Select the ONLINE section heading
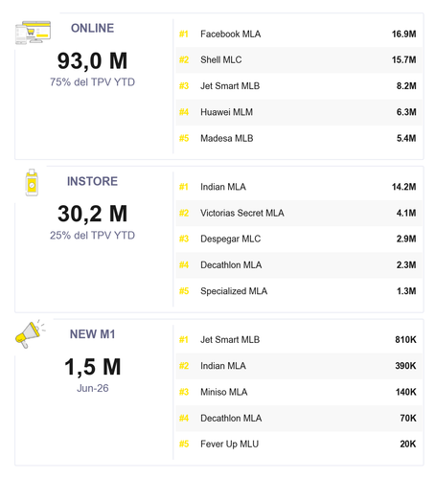This screenshot has height=479, width=436. (92, 28)
